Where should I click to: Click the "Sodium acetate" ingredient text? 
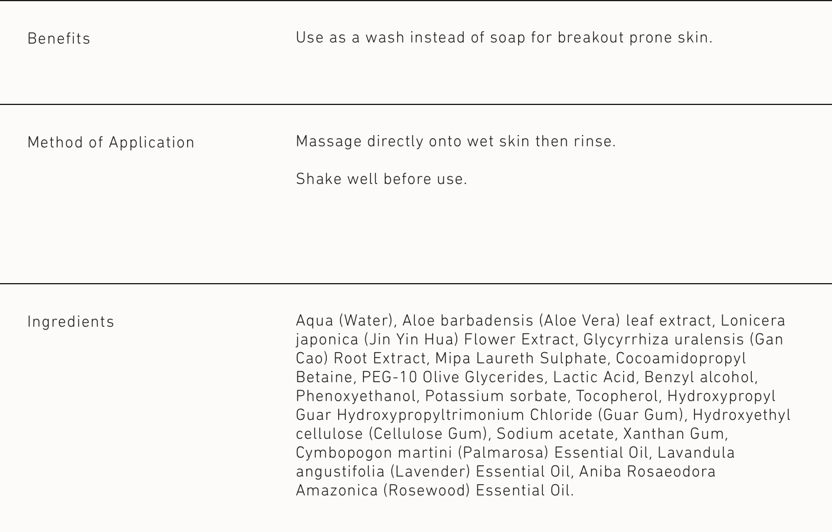[555, 434]
